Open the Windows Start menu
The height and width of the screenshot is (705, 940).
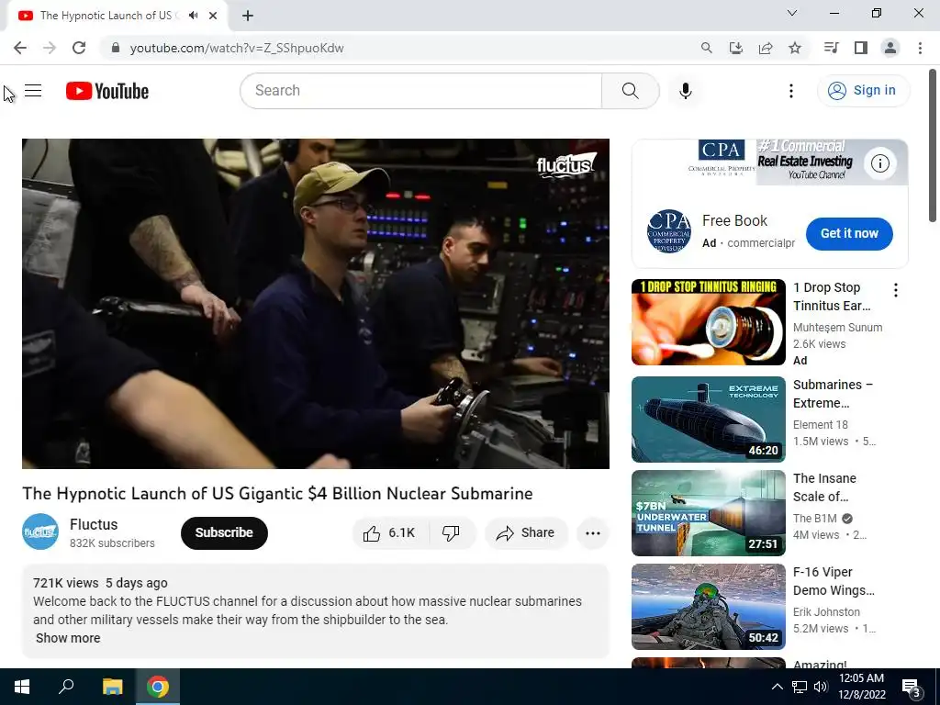click(22, 687)
